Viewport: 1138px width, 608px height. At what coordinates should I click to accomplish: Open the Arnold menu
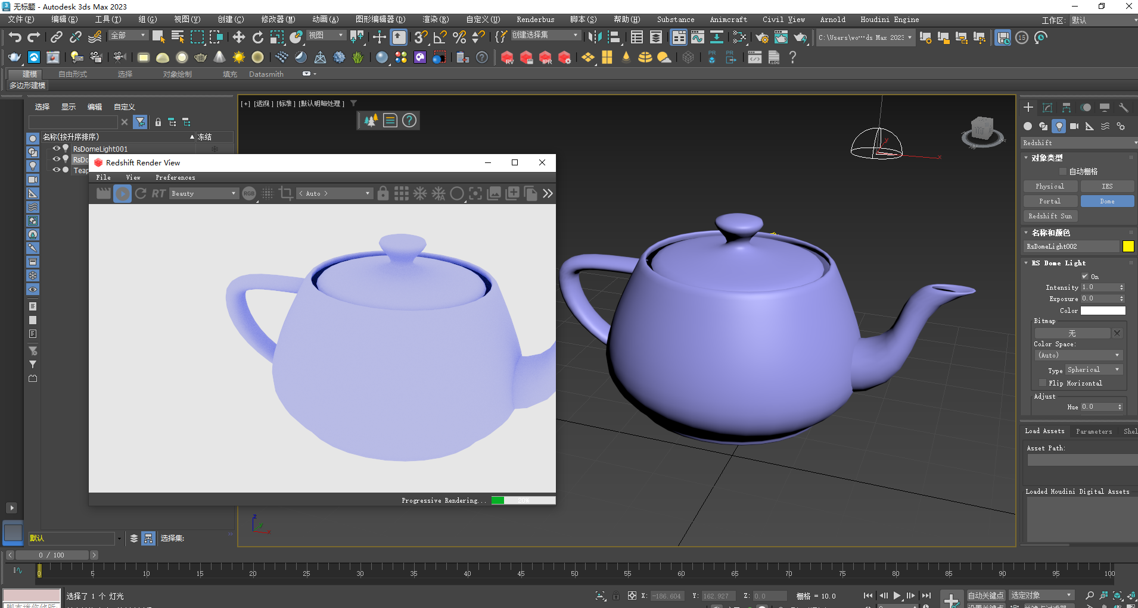(x=832, y=20)
